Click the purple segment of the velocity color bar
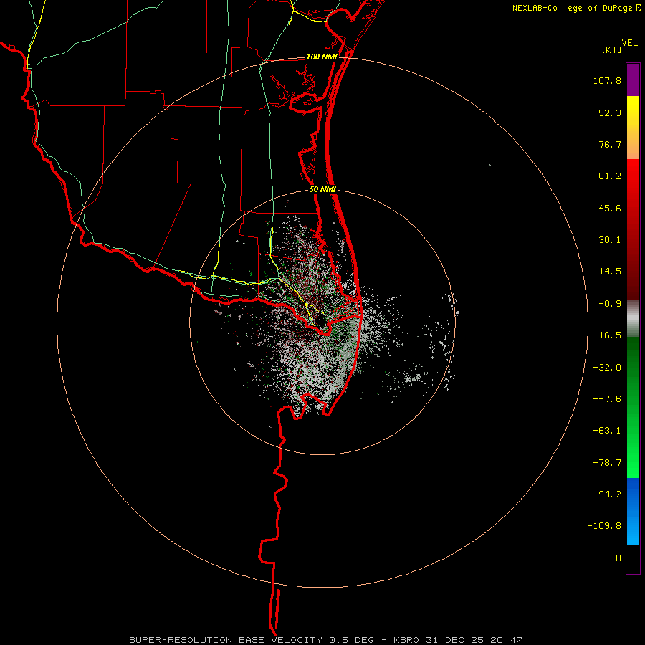The width and height of the screenshot is (645, 645). coord(633,80)
